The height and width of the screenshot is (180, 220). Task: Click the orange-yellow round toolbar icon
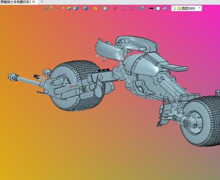[x=95, y=8]
